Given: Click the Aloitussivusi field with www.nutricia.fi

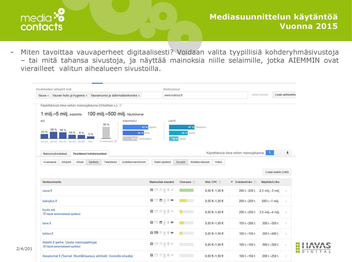Looking at the screenshot, I should 205,95.
